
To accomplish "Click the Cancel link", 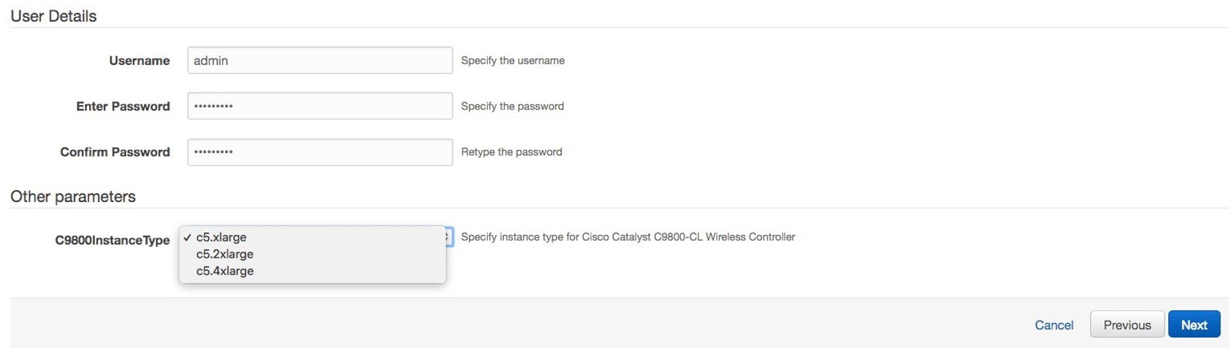I will click(x=1053, y=325).
